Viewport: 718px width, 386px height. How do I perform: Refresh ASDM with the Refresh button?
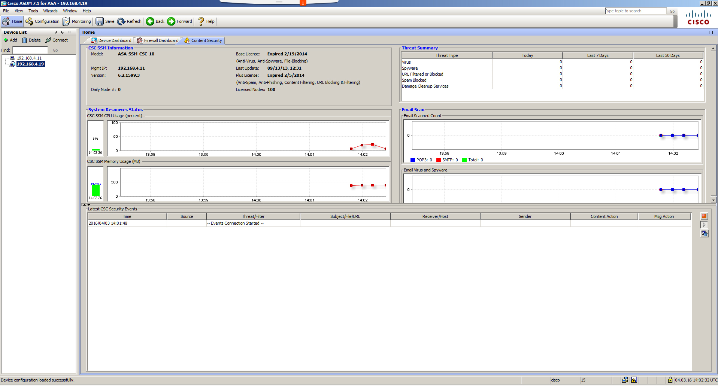(x=130, y=21)
